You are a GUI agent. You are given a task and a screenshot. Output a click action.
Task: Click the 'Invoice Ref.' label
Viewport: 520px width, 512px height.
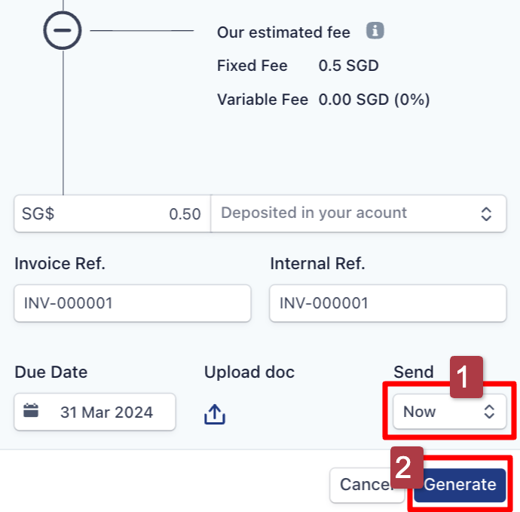pyautogui.click(x=60, y=264)
